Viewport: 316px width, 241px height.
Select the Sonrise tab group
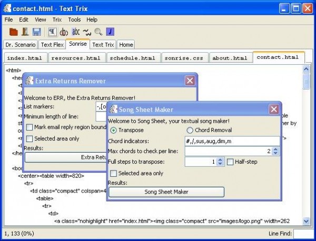coord(78,44)
